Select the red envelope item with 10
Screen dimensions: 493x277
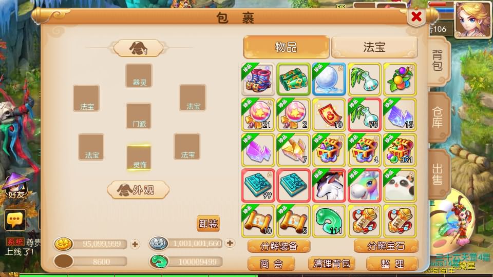(329, 114)
